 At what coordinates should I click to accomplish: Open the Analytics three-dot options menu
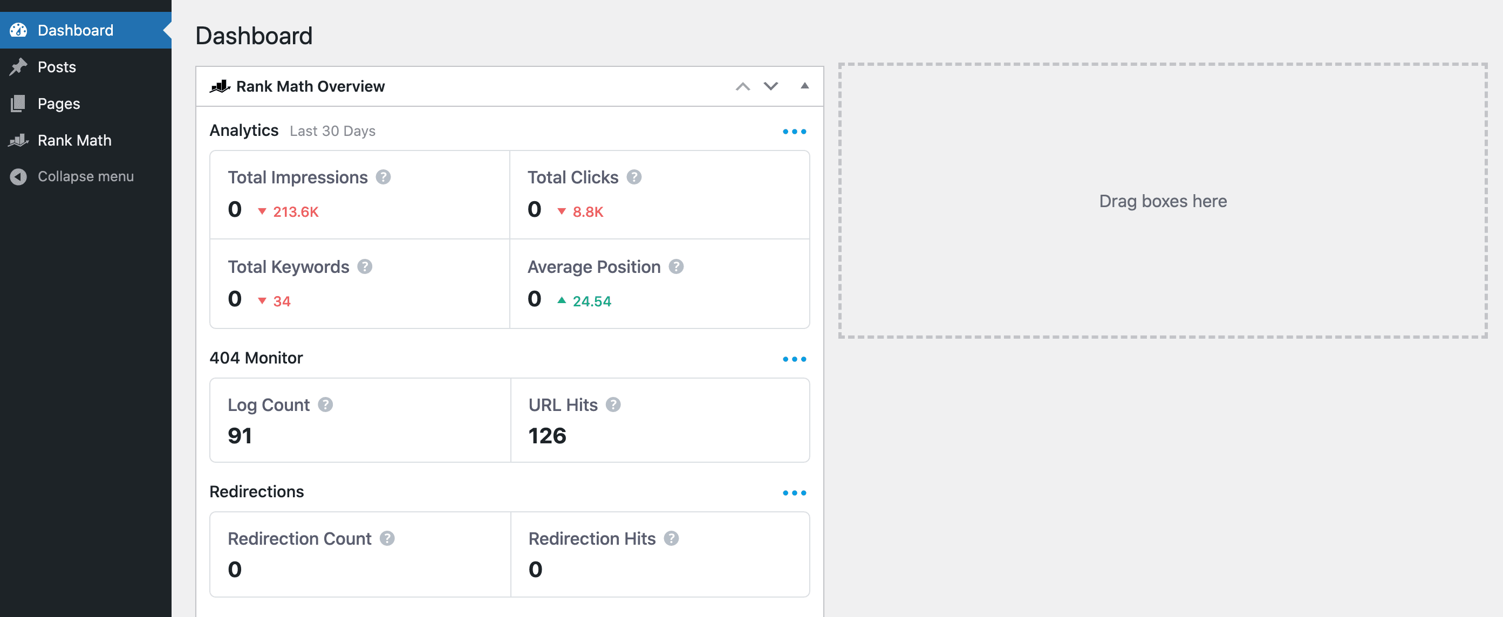(x=795, y=131)
